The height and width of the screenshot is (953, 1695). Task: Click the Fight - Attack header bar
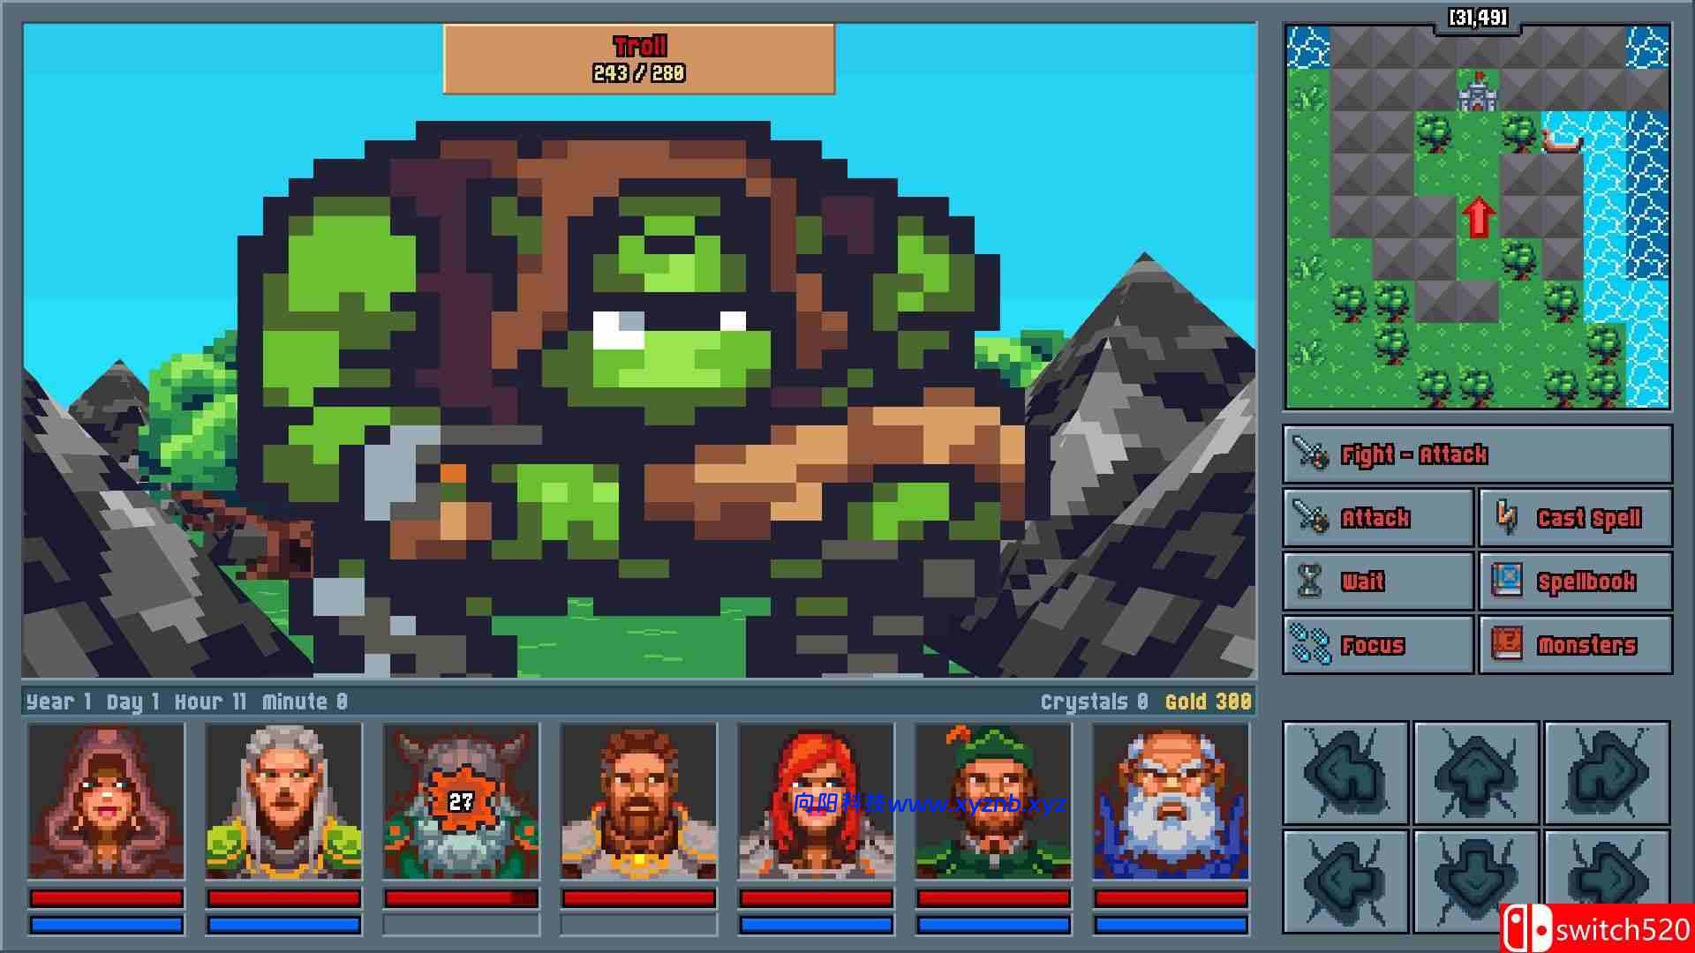[1477, 454]
